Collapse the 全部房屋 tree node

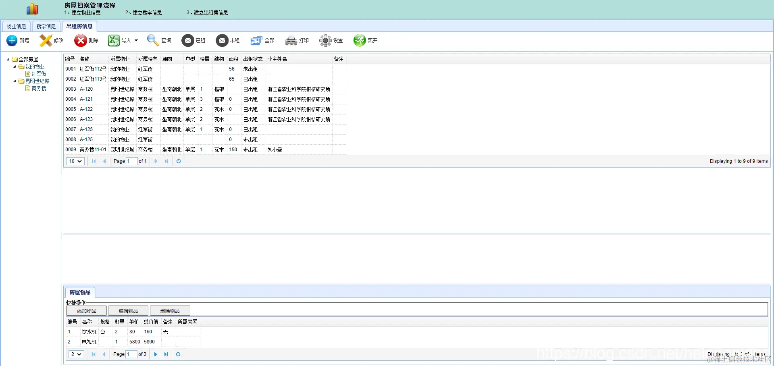click(x=8, y=59)
